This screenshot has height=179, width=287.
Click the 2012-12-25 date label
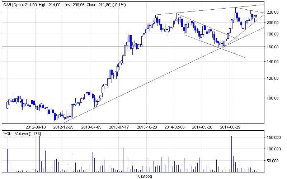63,127
